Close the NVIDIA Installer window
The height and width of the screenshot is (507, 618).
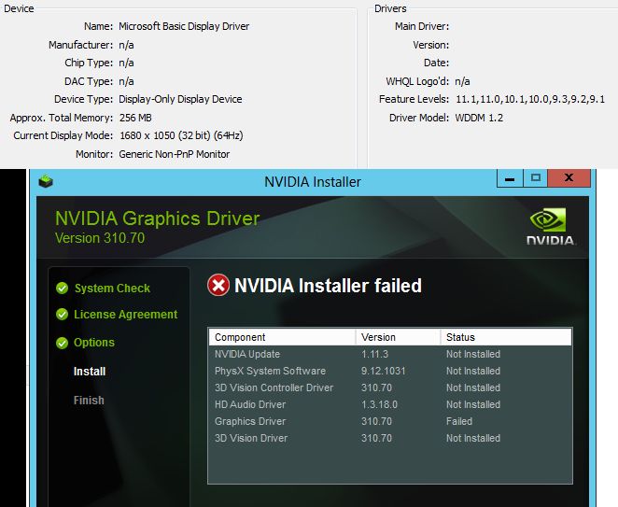click(569, 177)
